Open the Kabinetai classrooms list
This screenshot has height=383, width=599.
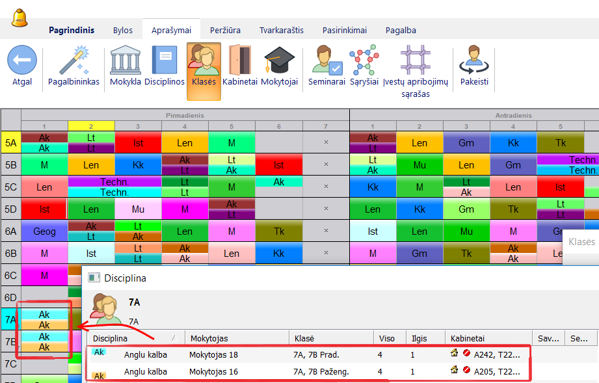(240, 60)
